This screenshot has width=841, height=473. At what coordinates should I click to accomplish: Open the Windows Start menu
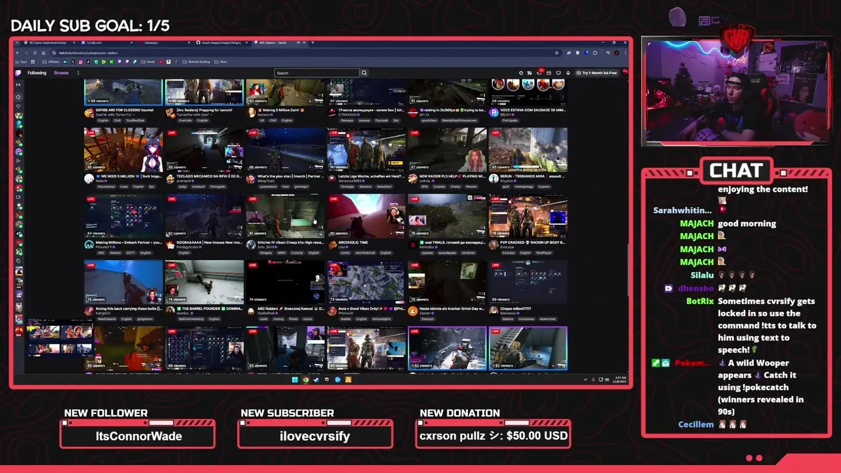[x=295, y=380]
